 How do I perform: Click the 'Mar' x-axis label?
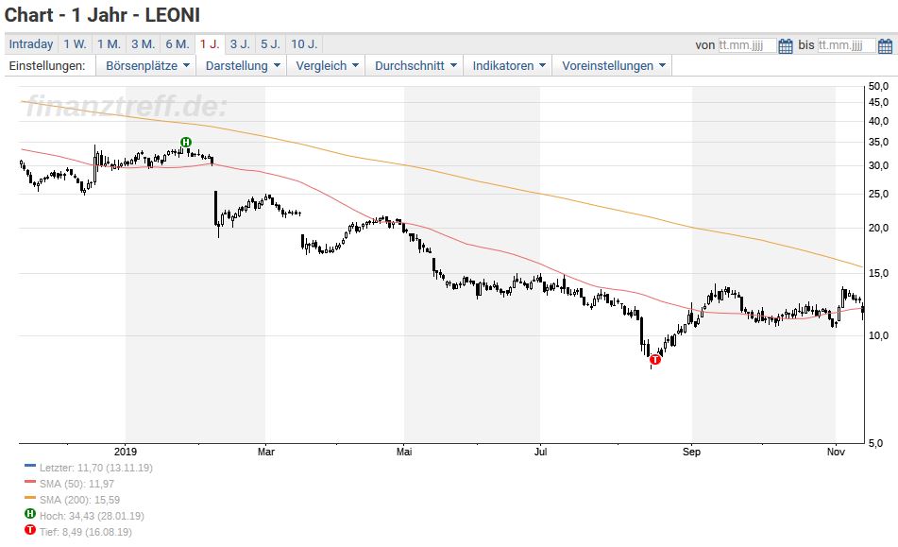point(265,452)
